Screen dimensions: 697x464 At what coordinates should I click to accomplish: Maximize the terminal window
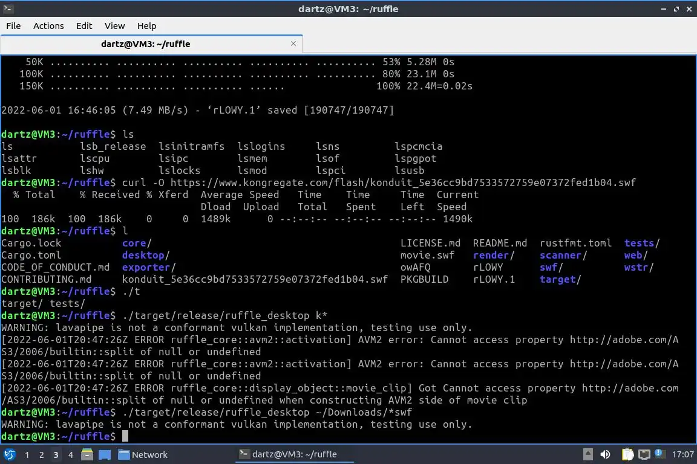coord(676,9)
